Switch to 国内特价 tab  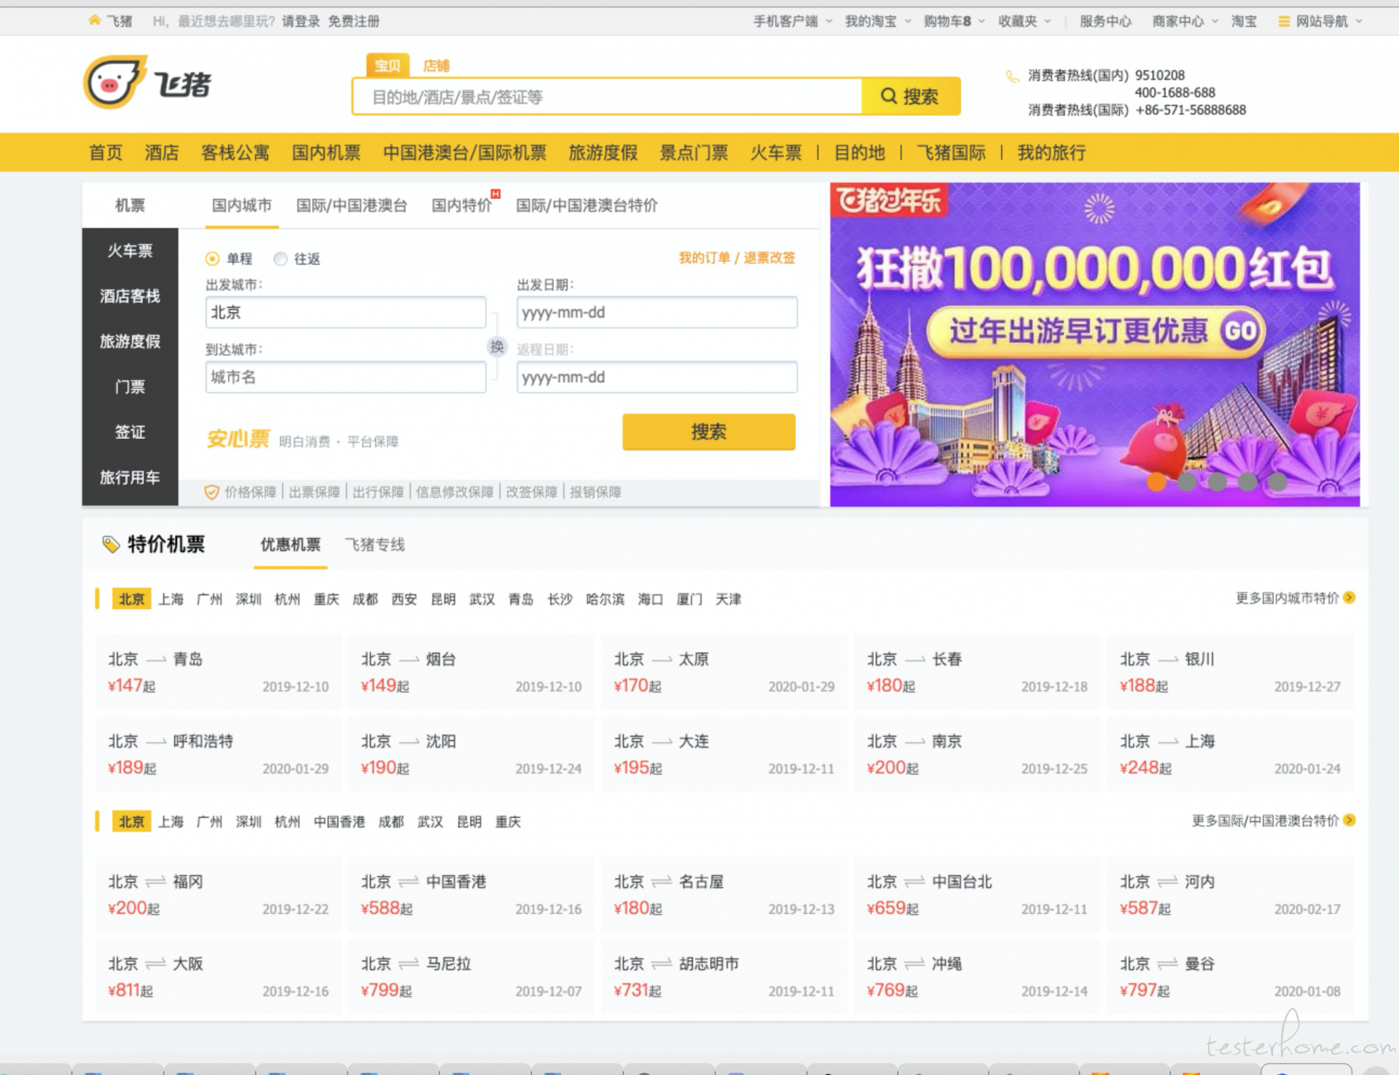click(x=461, y=205)
